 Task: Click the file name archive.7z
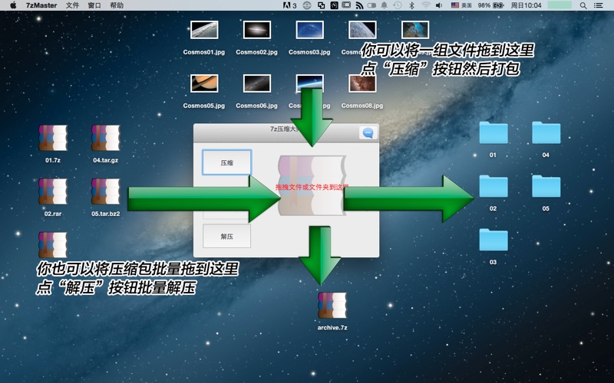click(332, 328)
